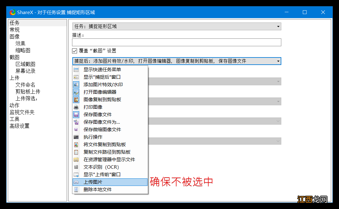The width and height of the screenshot is (339, 209).
Task: Toggle the copy image to clipboard icon
Action: click(76, 100)
